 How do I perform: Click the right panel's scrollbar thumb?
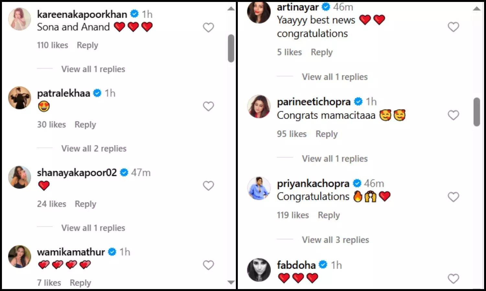[x=476, y=112]
